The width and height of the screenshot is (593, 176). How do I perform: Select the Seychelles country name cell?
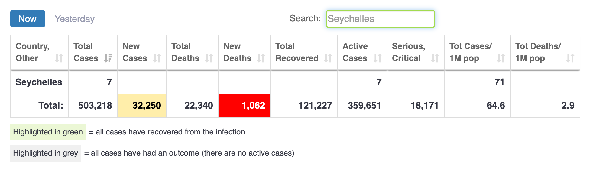pyautogui.click(x=39, y=82)
